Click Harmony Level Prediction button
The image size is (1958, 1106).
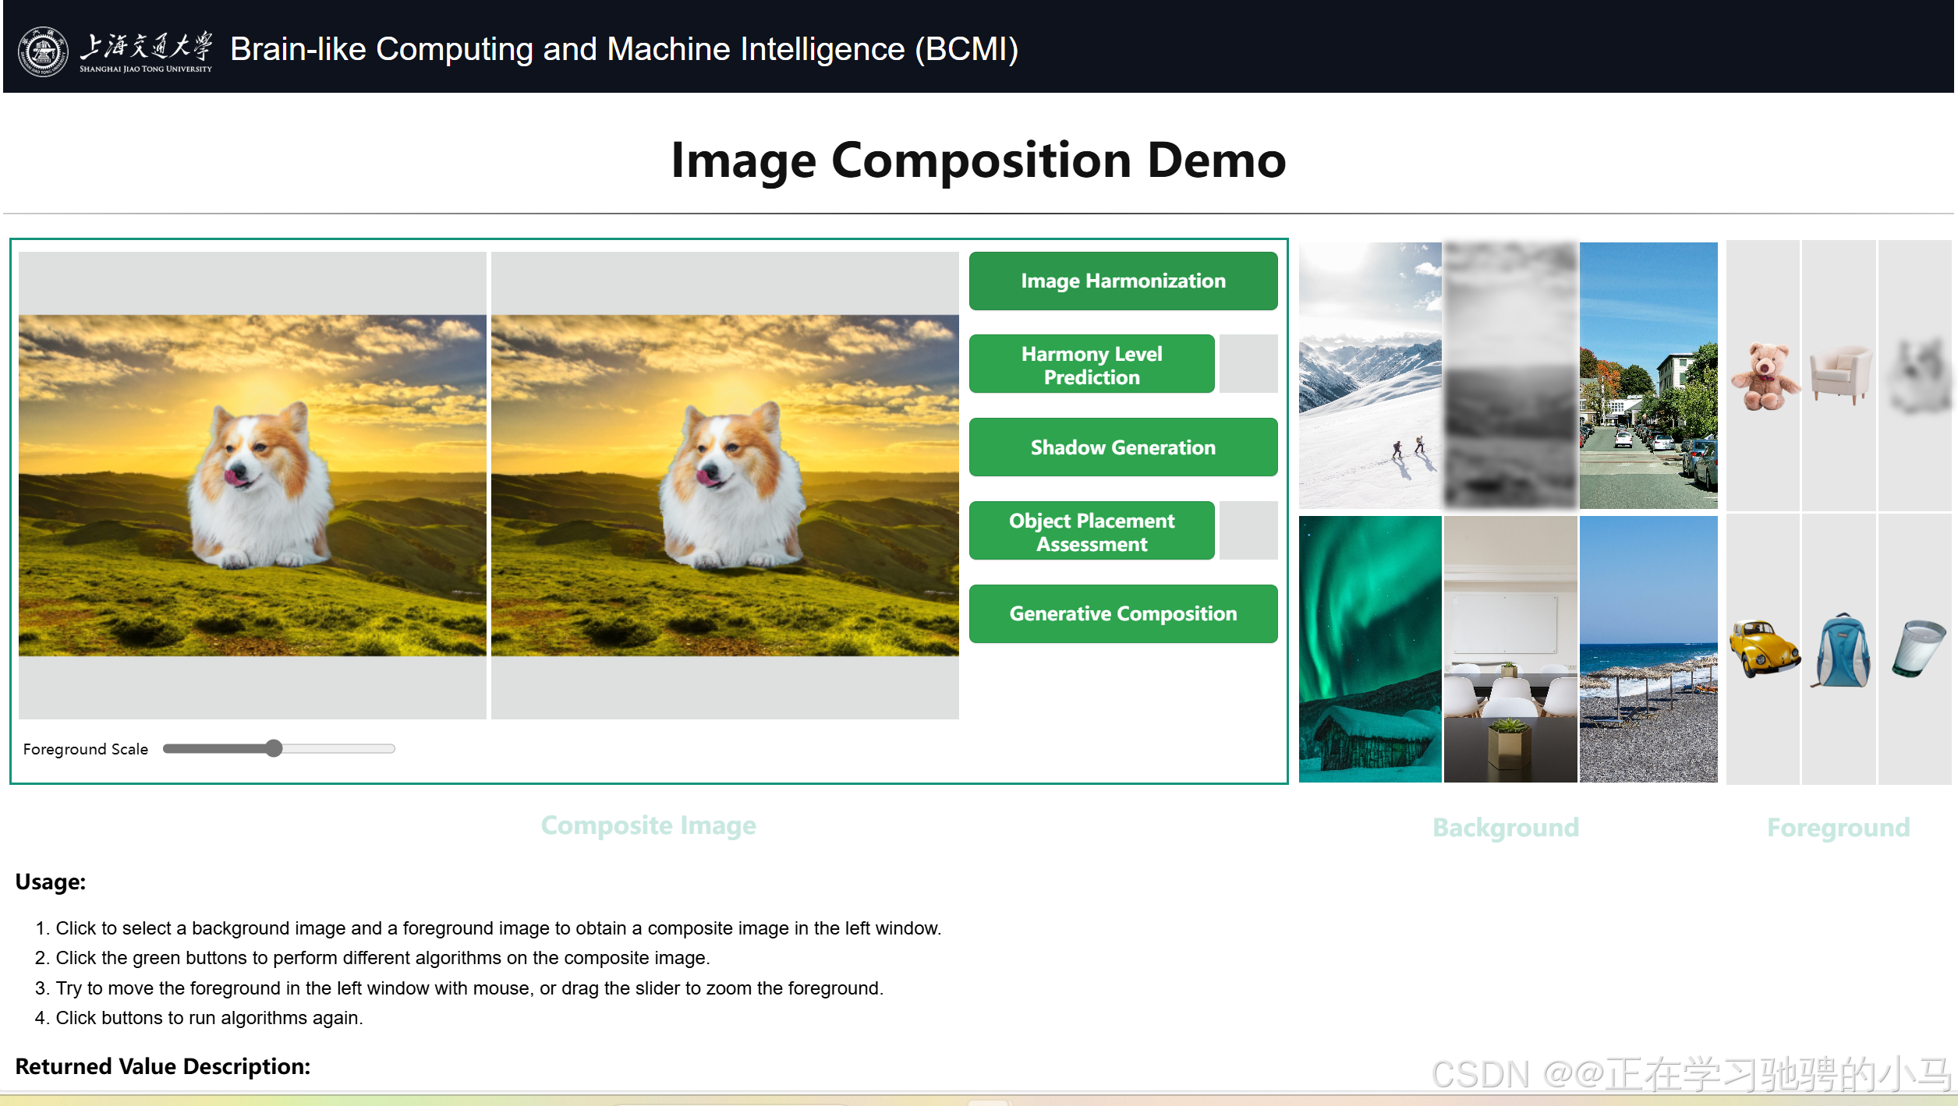1091,365
